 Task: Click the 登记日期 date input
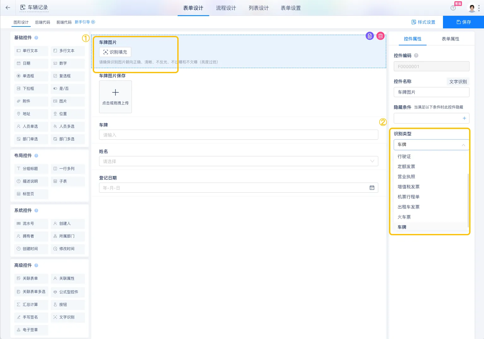point(239,188)
